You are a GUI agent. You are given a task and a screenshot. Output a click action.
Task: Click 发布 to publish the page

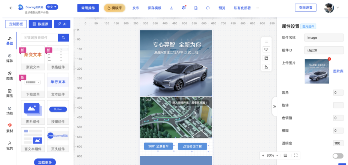[136, 8]
